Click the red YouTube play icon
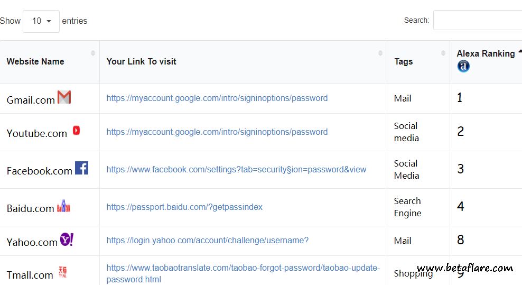Image resolution: width=522 pixels, height=285 pixels. click(x=76, y=130)
